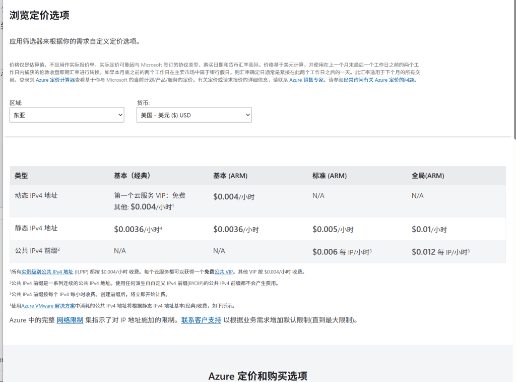Select the 全局(ARM) column header
Viewport: 516px width, 382px height.
click(x=428, y=176)
